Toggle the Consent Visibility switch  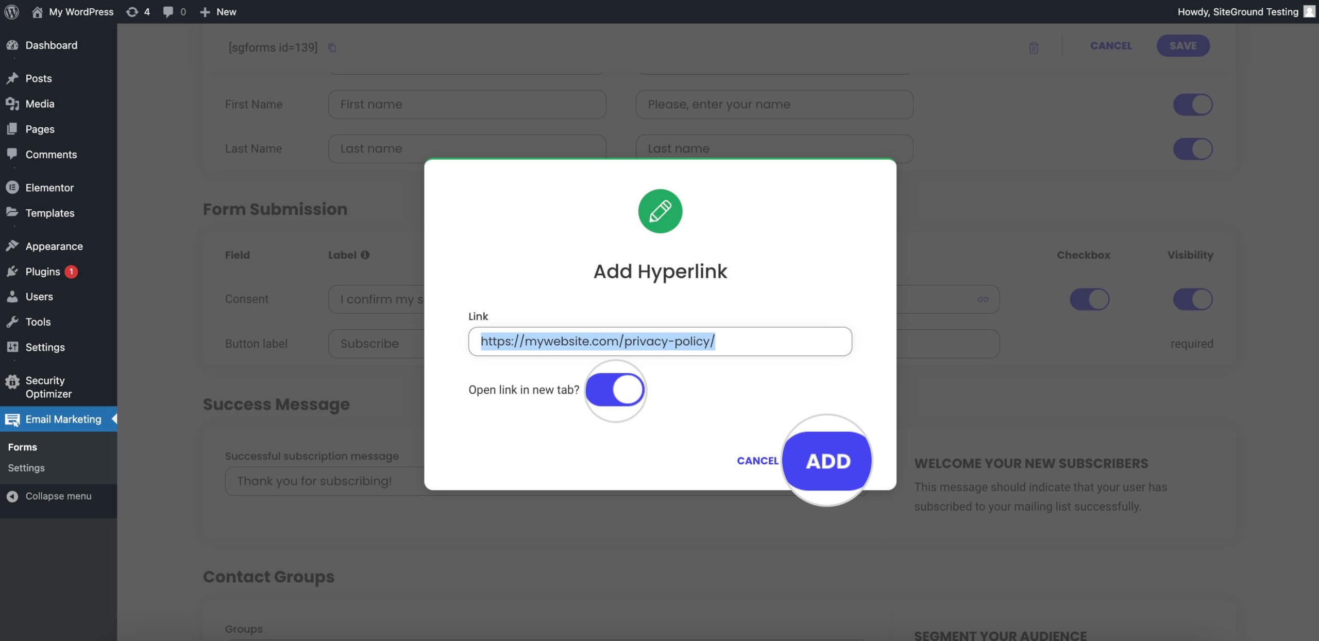(x=1193, y=299)
